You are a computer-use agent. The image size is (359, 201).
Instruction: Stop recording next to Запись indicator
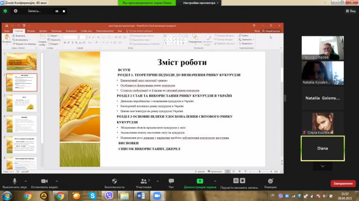[64, 11]
